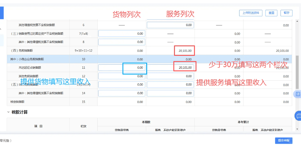The height and width of the screenshot is (145, 301).
Task: Click the scrollbar down arrow
Action: pos(297,129)
